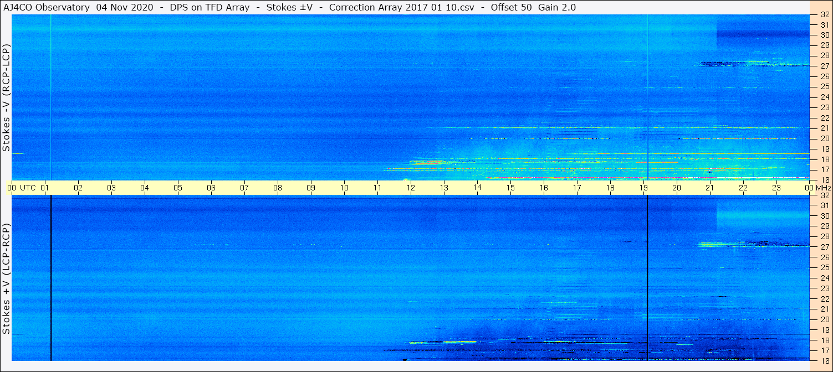Select the 18 hour mark on time axis

point(611,188)
